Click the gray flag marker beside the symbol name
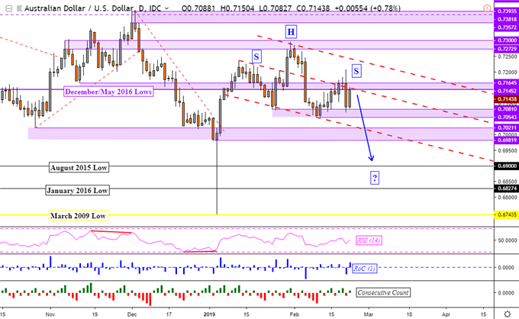 tap(19, 8)
